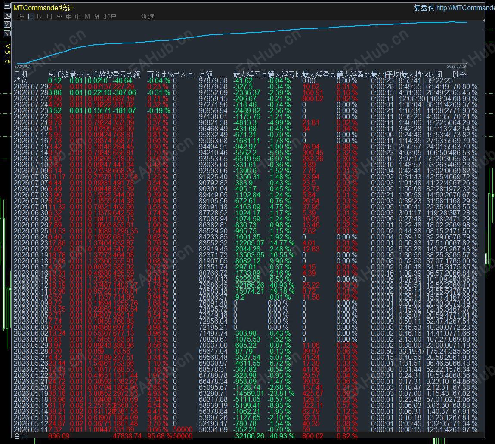Click max floating loss value -13563.65
Viewport: 495px width, 444px height.
(248, 255)
